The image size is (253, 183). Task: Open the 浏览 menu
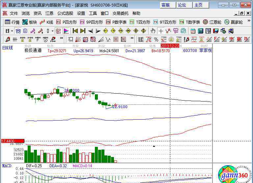coord(26,13)
